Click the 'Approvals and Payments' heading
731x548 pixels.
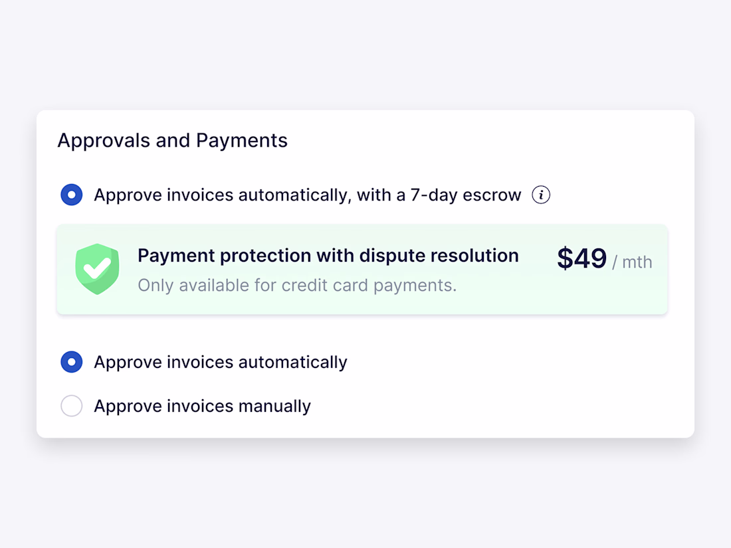[x=172, y=141]
